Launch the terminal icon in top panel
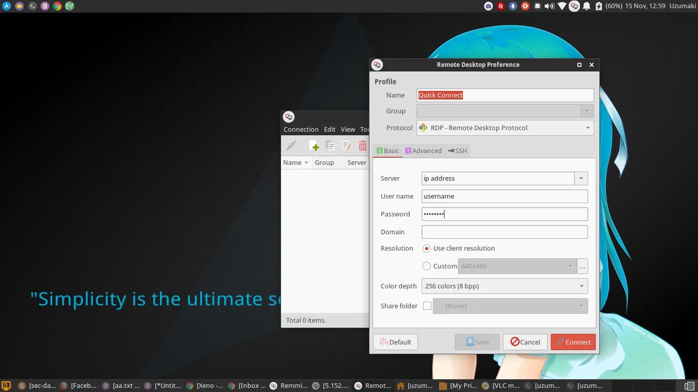698x392 pixels. [32, 6]
